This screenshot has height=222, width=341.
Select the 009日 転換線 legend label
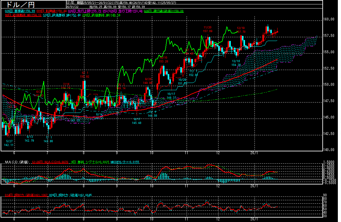47,11
